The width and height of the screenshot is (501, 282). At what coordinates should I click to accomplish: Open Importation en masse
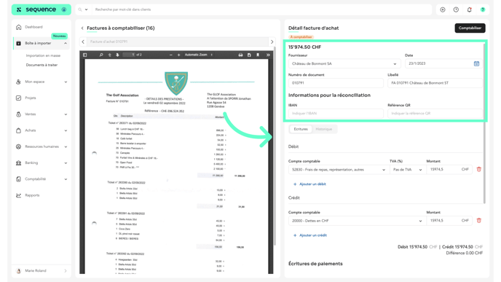(43, 55)
